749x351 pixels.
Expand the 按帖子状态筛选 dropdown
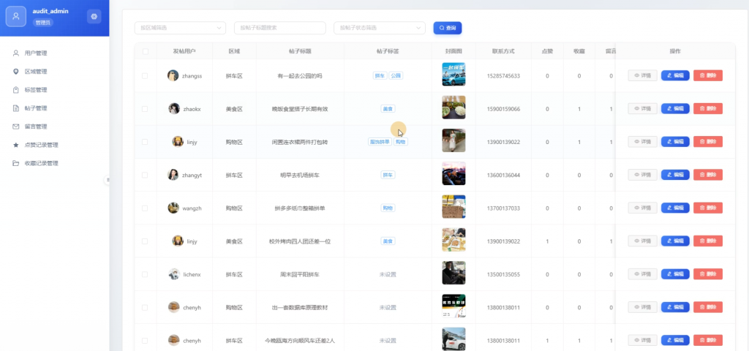coord(380,28)
